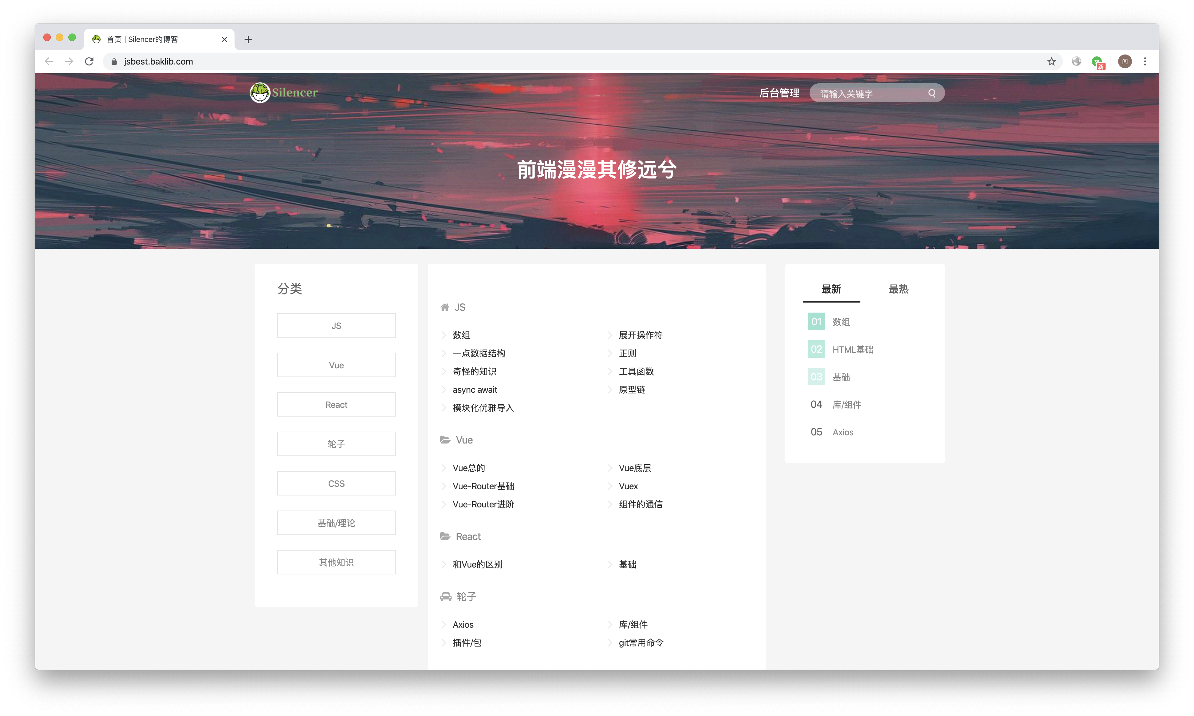This screenshot has height=716, width=1194.
Task: Open the Vue底层 article
Action: click(x=635, y=468)
